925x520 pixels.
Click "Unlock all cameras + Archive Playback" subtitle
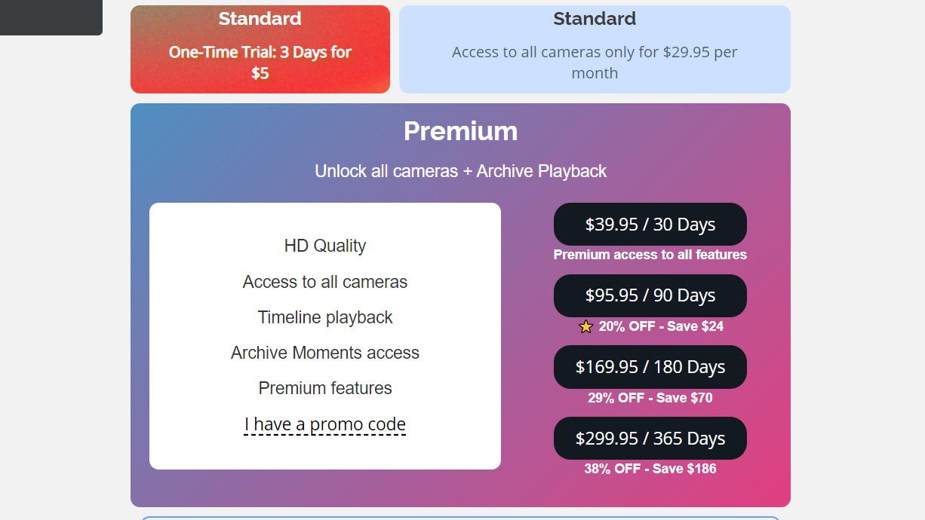[460, 171]
